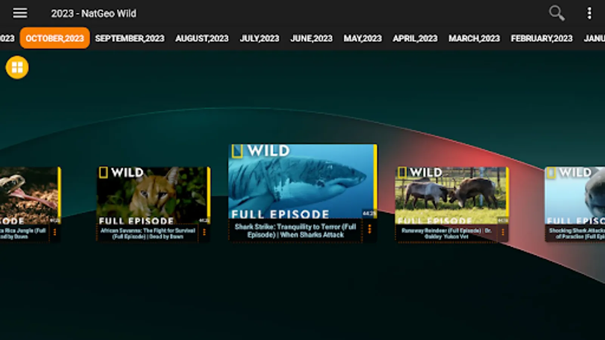Open the Shocking Shark Attacks thumbnail

(x=575, y=196)
